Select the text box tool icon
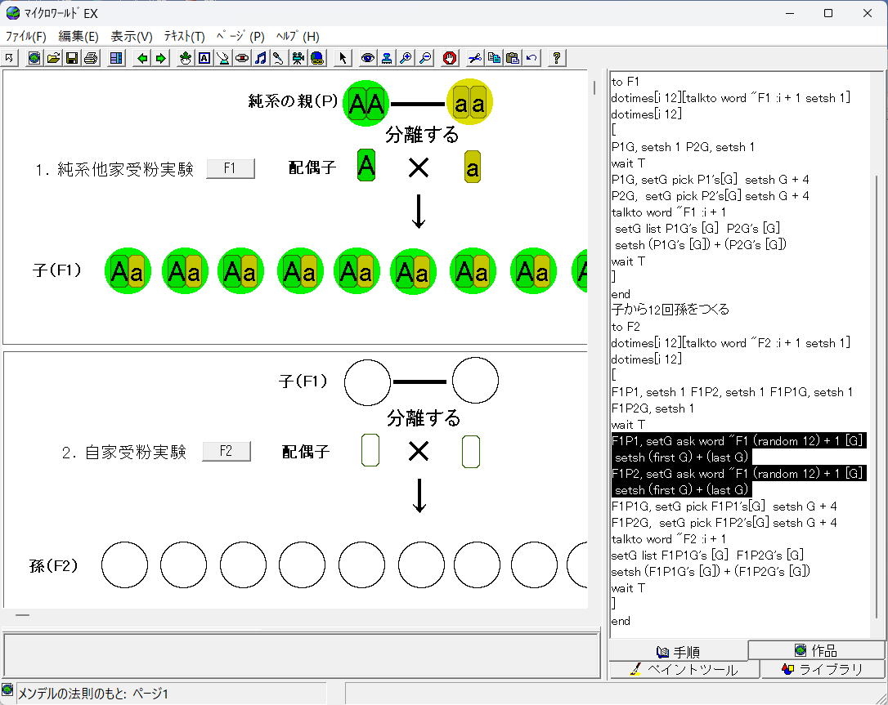888x705 pixels. 204,58
